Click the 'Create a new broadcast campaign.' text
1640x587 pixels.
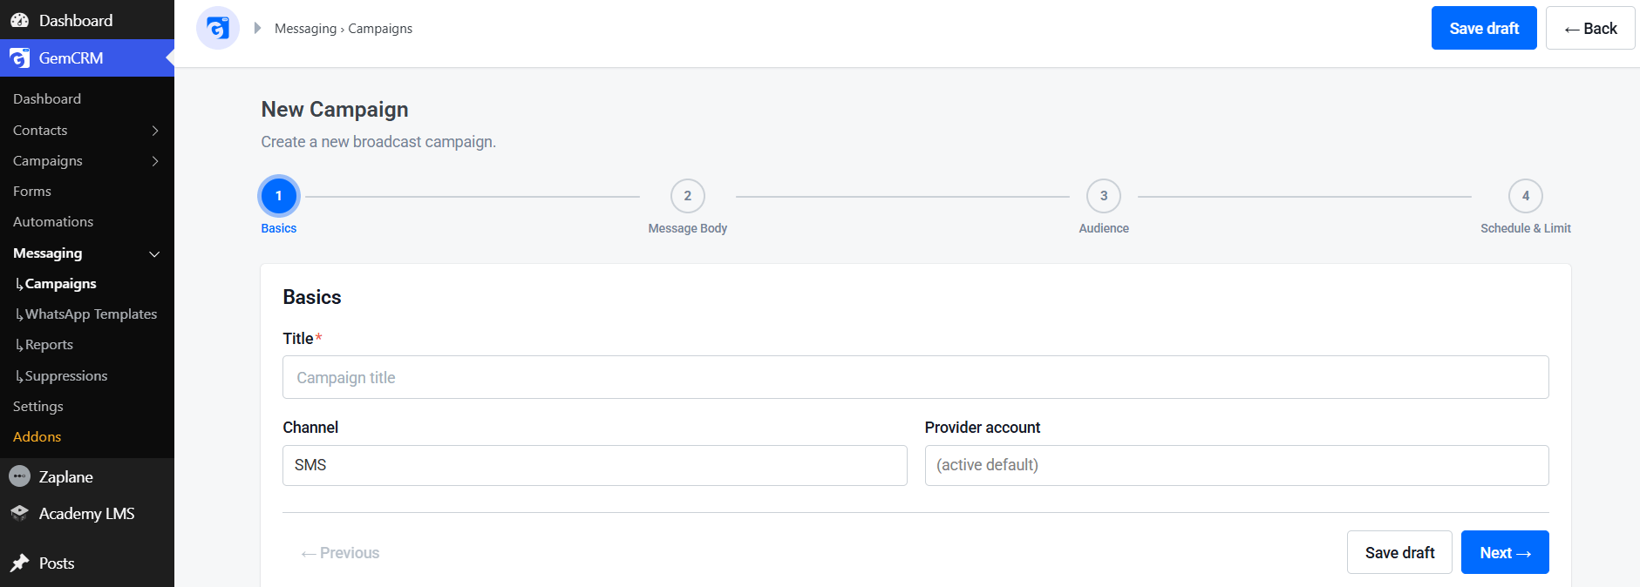click(x=378, y=142)
